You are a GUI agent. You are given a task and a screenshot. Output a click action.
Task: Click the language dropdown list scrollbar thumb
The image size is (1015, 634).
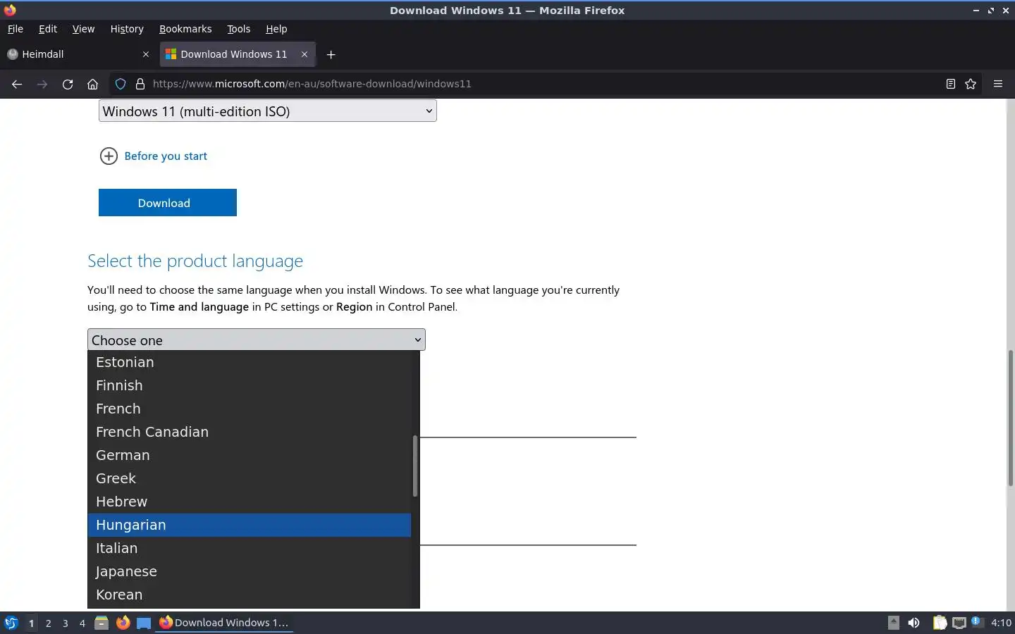click(x=415, y=466)
